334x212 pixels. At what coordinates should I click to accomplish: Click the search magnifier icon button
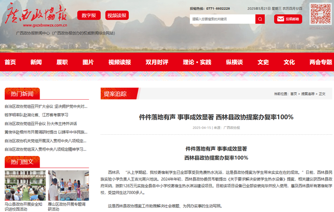coord(260,19)
